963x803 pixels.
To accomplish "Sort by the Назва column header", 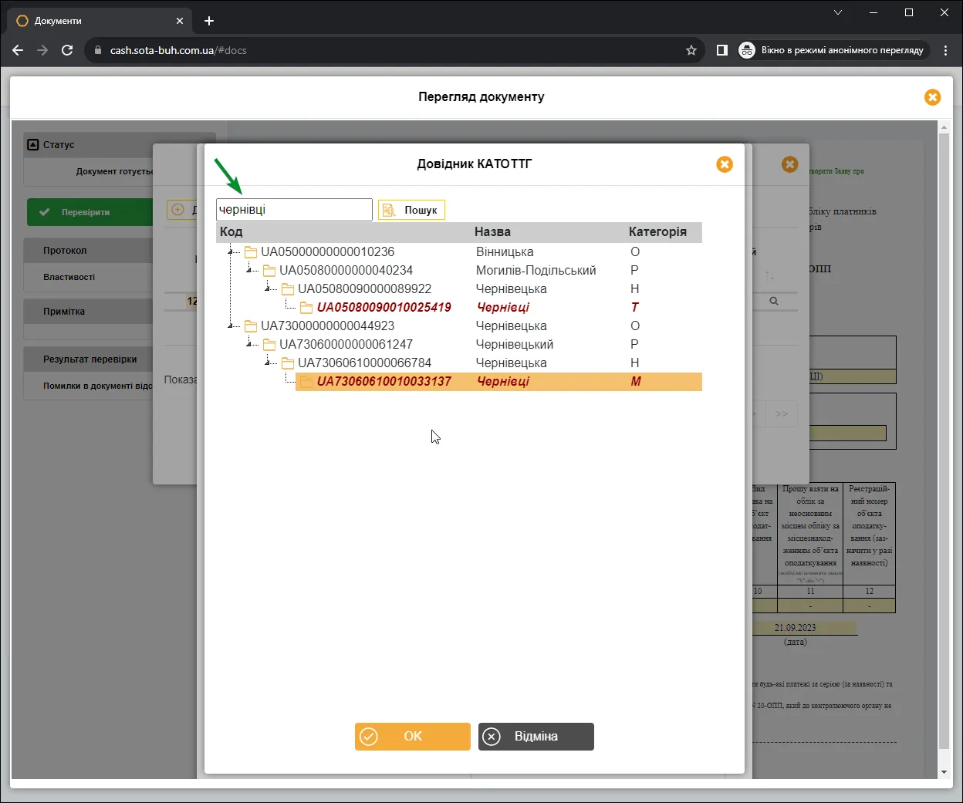I will (x=492, y=232).
